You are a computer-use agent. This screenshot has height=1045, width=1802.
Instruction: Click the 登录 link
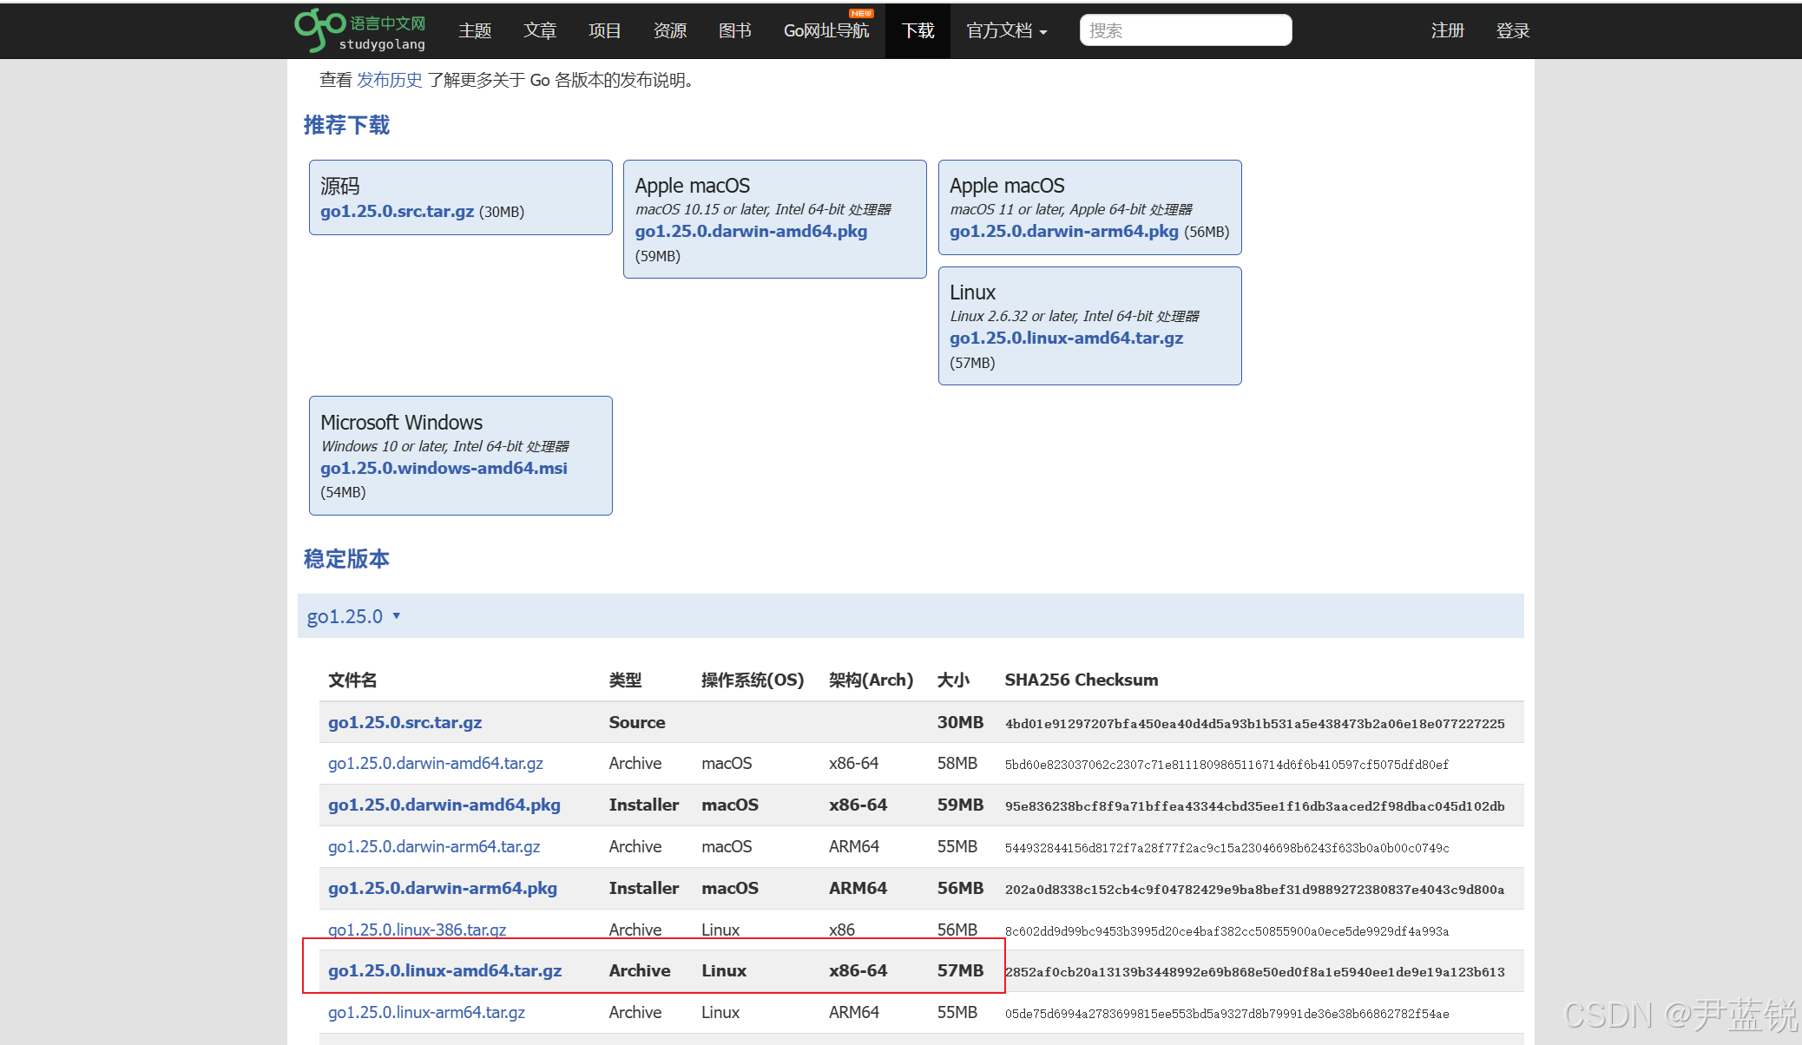(1512, 31)
